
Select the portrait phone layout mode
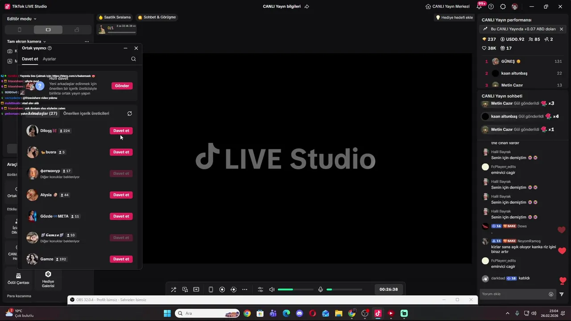click(x=19, y=30)
